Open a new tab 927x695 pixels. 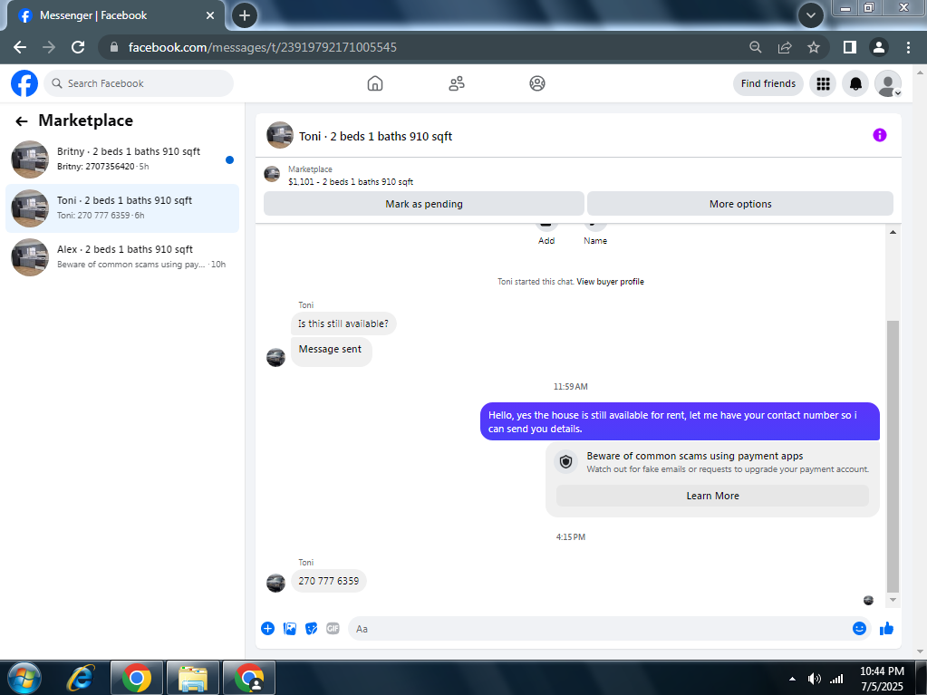pyautogui.click(x=244, y=15)
